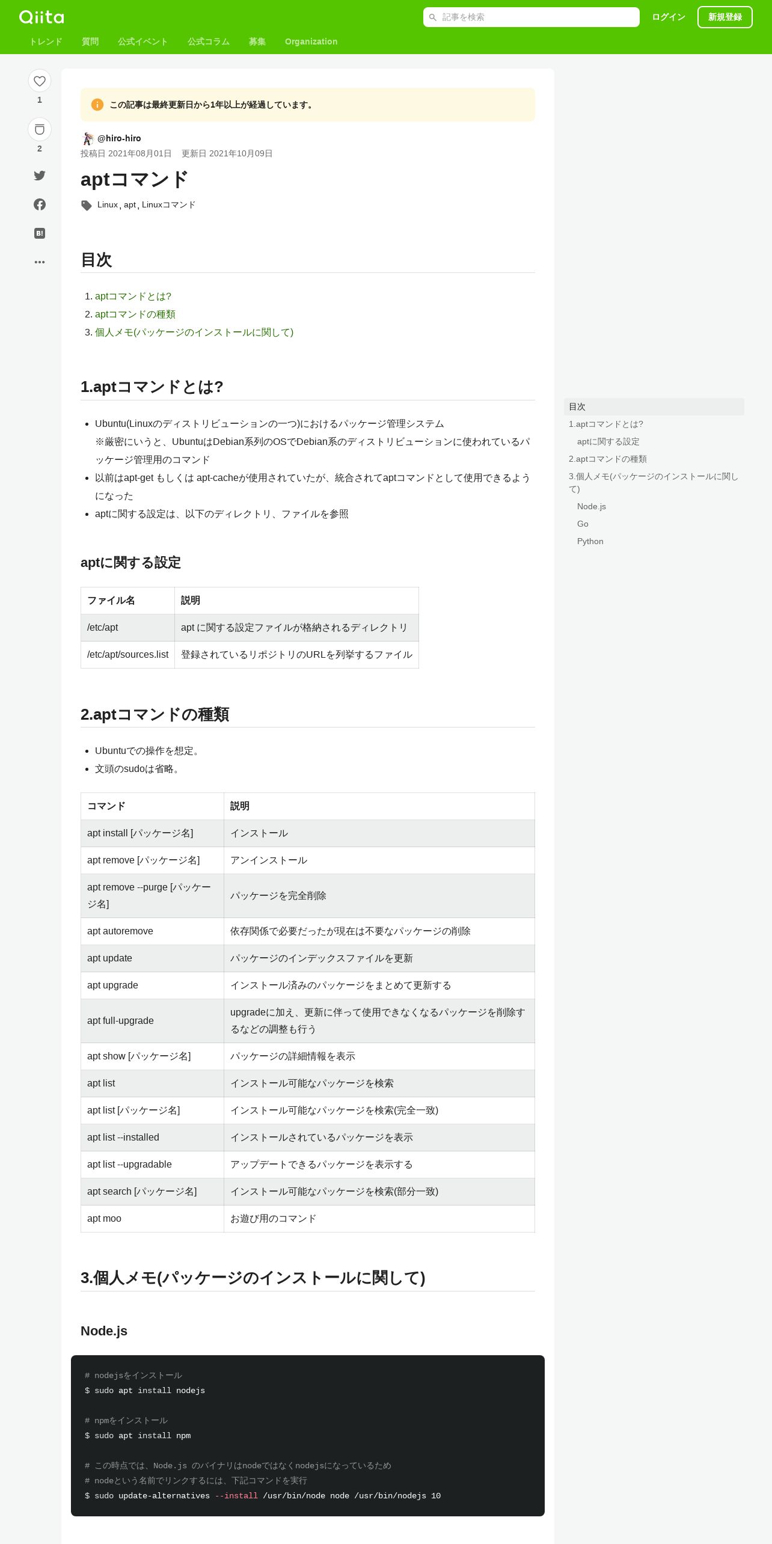Screen dimensions: 772x1544
Task: Click the 'sudo update-alternatives' code line
Action: click(263, 1496)
